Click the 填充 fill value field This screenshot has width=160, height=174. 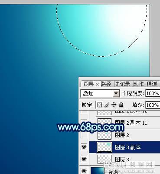(x=153, y=105)
